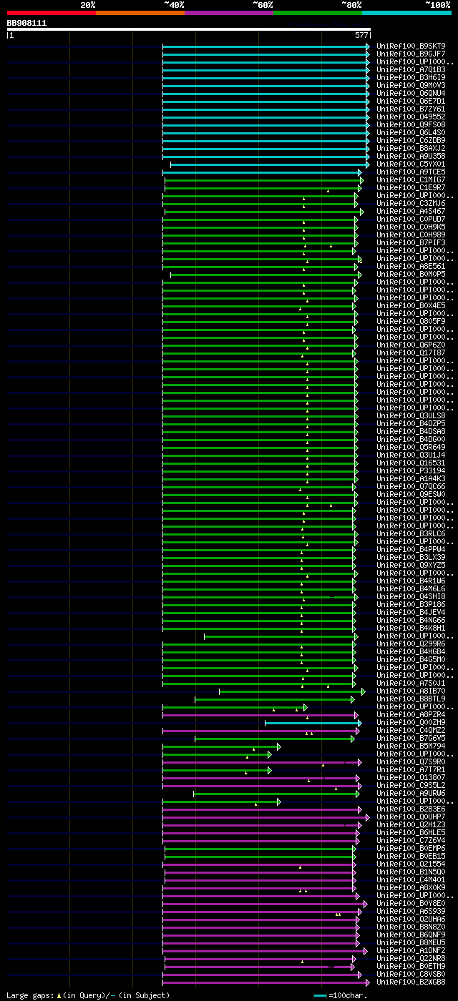The width and height of the screenshot is (458, 1001).
Task: Click the UniRef100_O49552 label
Action: coord(411,117)
